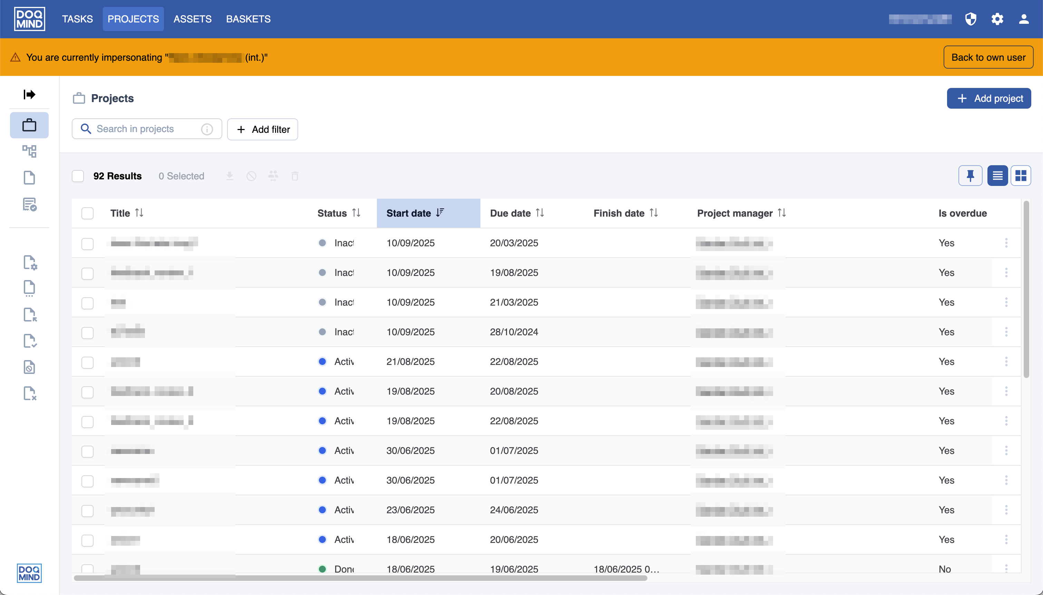Open the row menu for the first project
Viewport: 1043px width, 595px height.
click(x=1006, y=243)
